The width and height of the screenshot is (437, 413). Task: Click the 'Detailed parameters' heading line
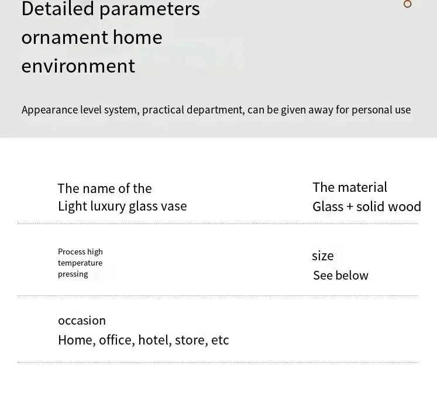[x=111, y=9]
